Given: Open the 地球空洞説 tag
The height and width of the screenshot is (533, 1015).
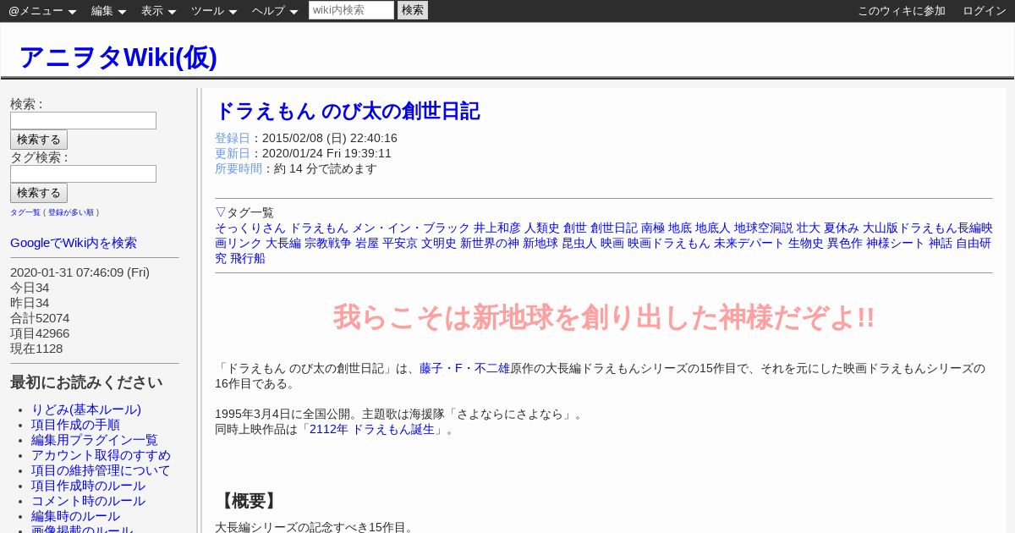Looking at the screenshot, I should (x=764, y=228).
